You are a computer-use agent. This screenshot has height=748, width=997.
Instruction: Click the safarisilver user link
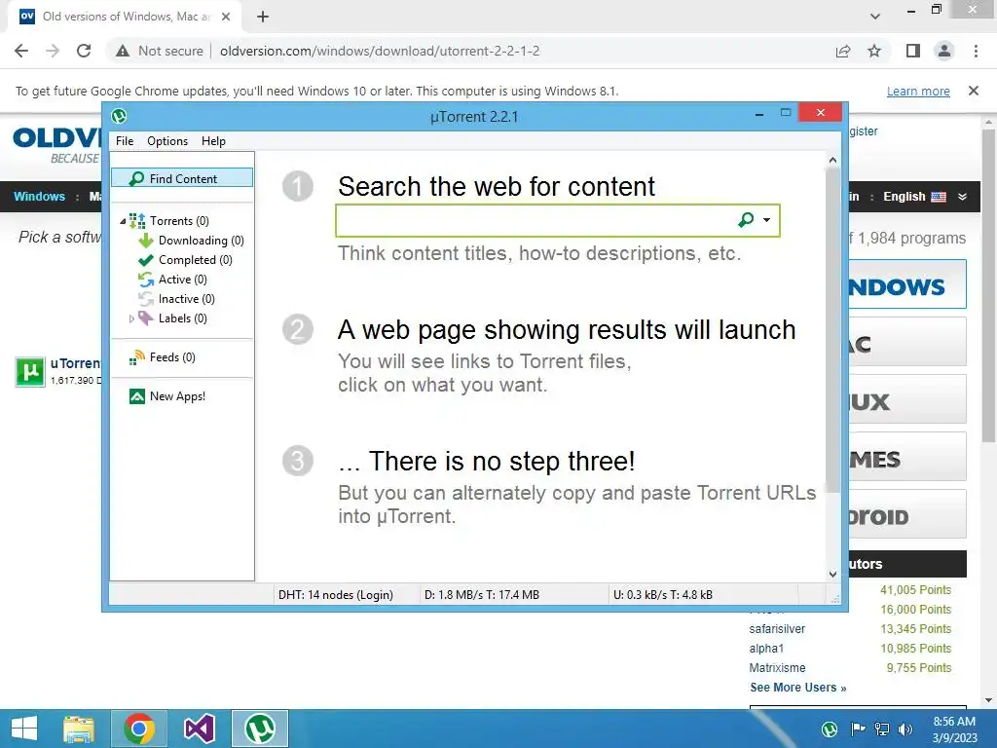tap(777, 629)
